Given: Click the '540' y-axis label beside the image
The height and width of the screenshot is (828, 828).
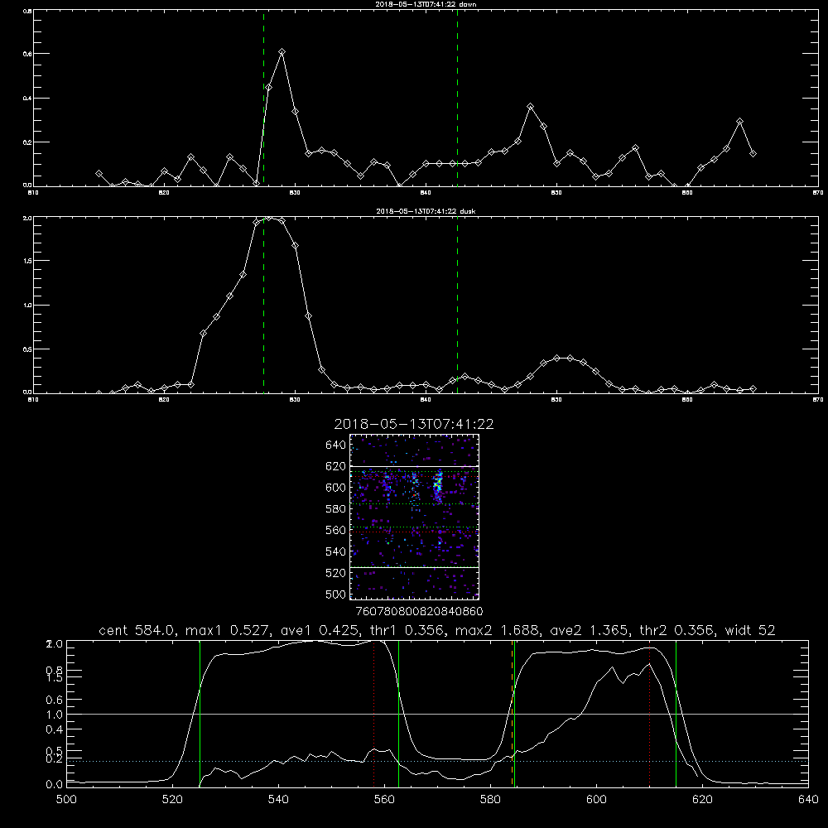Looking at the screenshot, I should (x=336, y=551).
